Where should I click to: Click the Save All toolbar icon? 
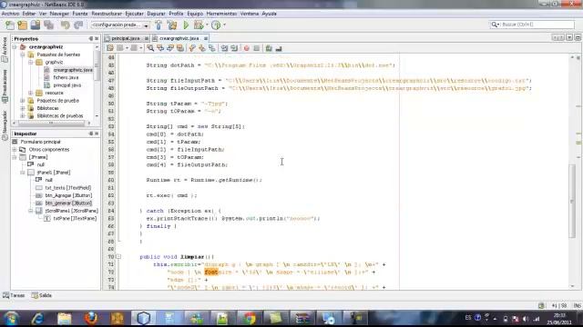[x=48, y=25]
